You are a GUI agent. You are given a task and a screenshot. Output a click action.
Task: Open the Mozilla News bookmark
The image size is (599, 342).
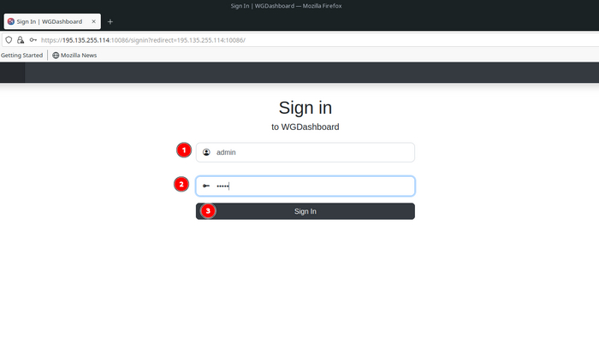click(74, 56)
